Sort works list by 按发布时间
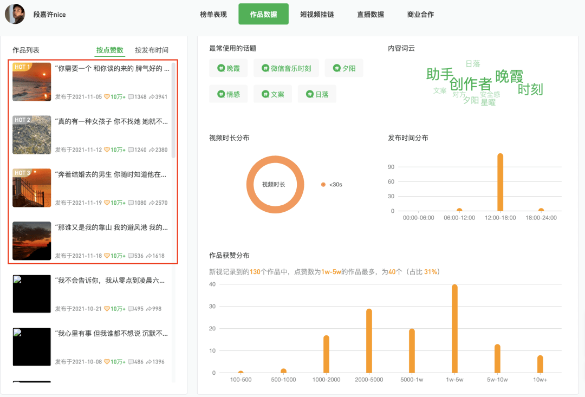 click(x=152, y=50)
